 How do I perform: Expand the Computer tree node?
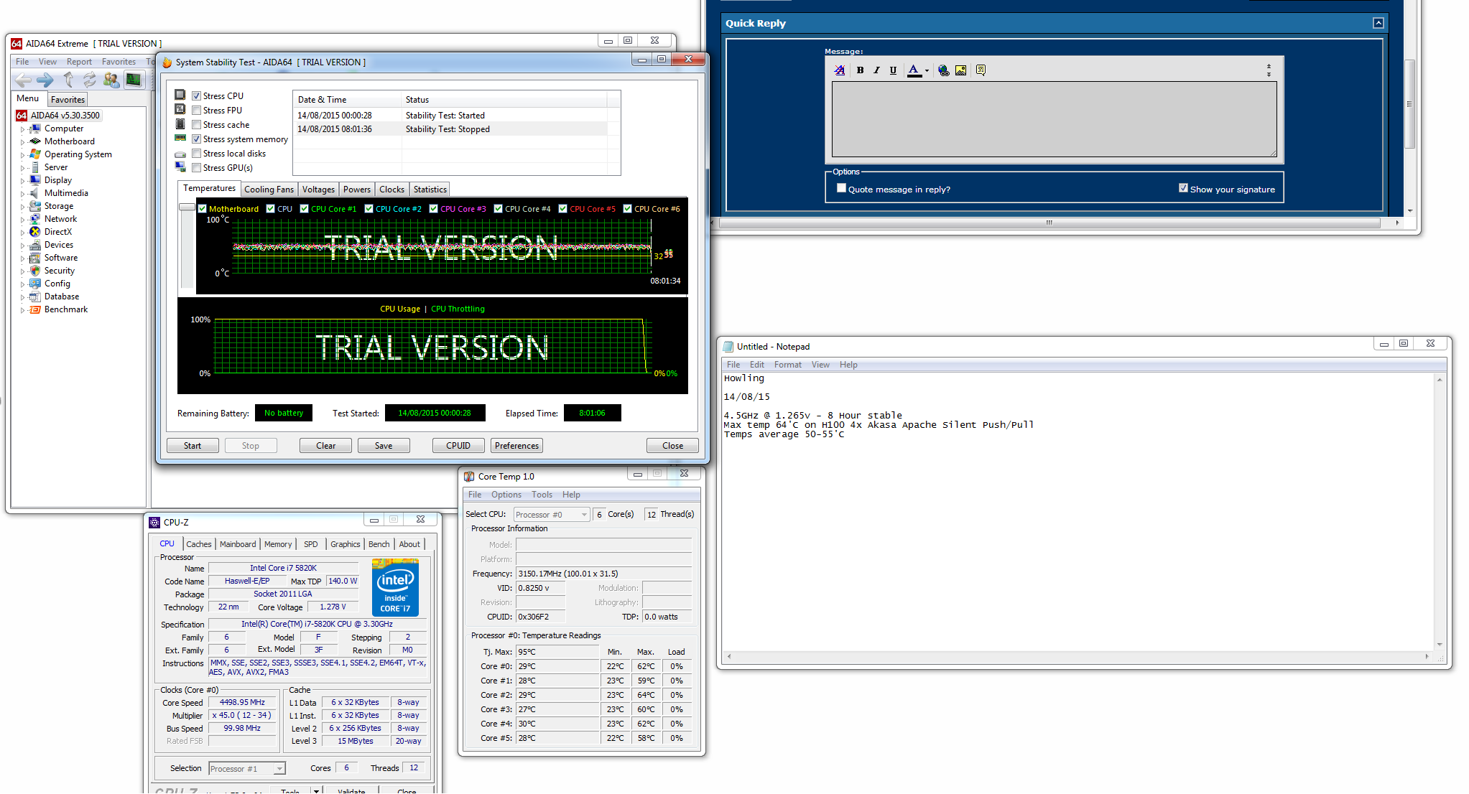click(x=22, y=129)
